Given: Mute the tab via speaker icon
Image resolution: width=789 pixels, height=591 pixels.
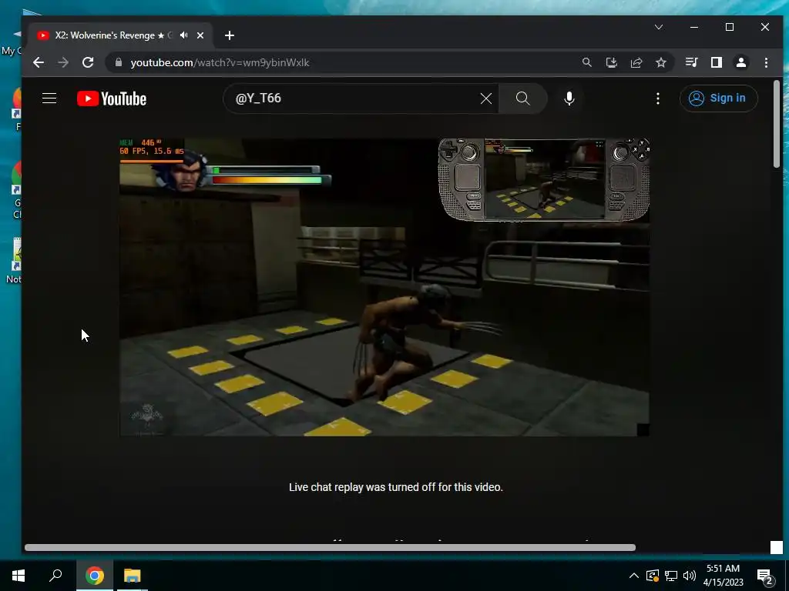Looking at the screenshot, I should coord(184,35).
